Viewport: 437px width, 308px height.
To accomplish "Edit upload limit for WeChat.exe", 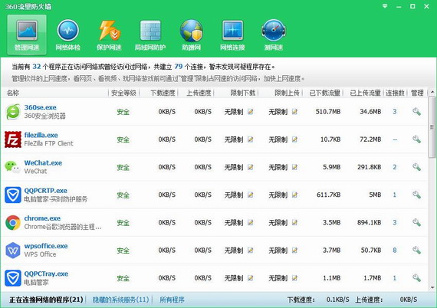I will pos(294,167).
